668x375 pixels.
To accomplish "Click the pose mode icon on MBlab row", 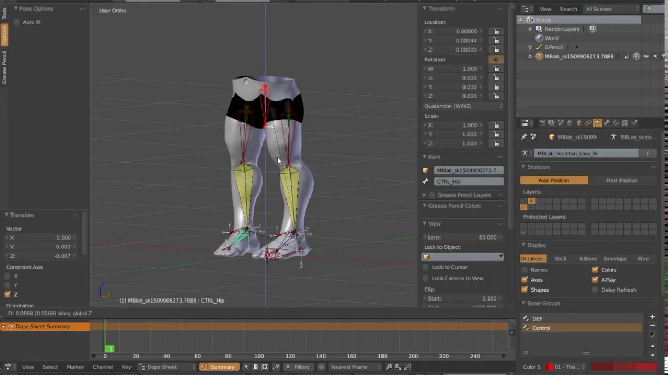I will pos(636,56).
